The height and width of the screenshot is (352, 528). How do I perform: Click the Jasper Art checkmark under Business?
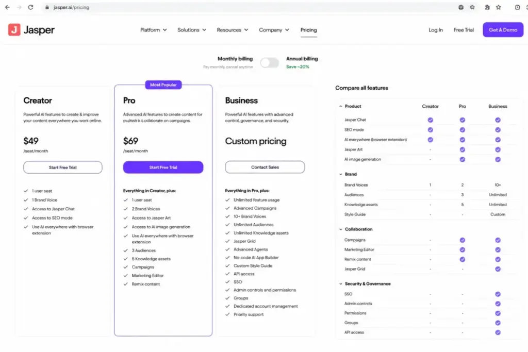pyautogui.click(x=498, y=149)
